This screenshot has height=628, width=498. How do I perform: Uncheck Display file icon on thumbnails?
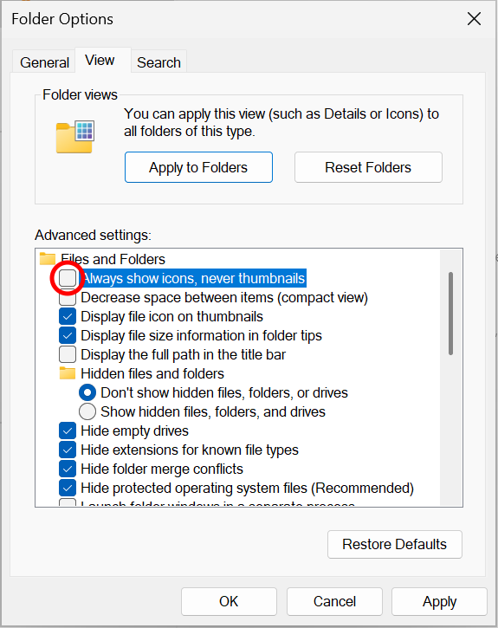68,316
